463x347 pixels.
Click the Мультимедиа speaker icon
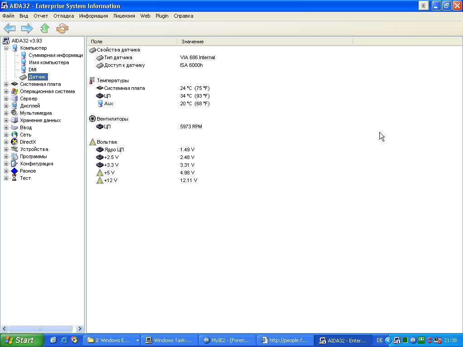tap(14, 113)
